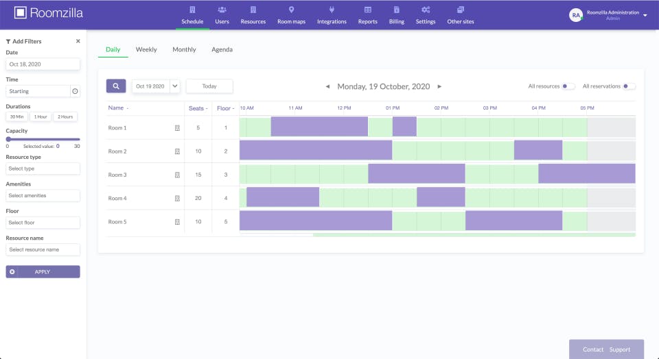The width and height of the screenshot is (659, 359).
Task: Open the Resource type select box
Action: pos(43,169)
